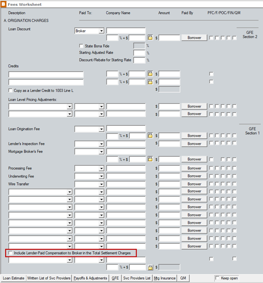
Task: Click the lock icon for Mortgage Broker's Fee
Action: tap(150, 159)
